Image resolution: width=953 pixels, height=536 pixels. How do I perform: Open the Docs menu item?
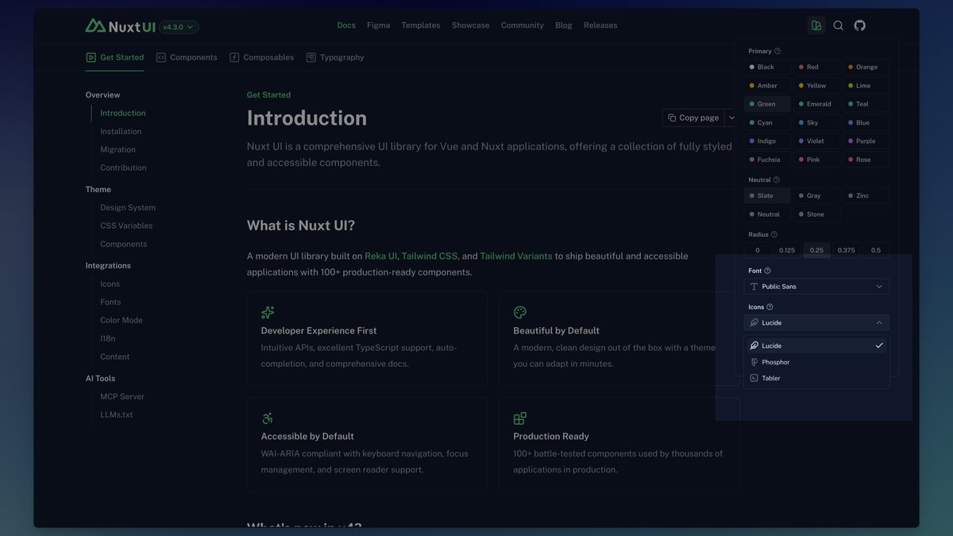[346, 25]
